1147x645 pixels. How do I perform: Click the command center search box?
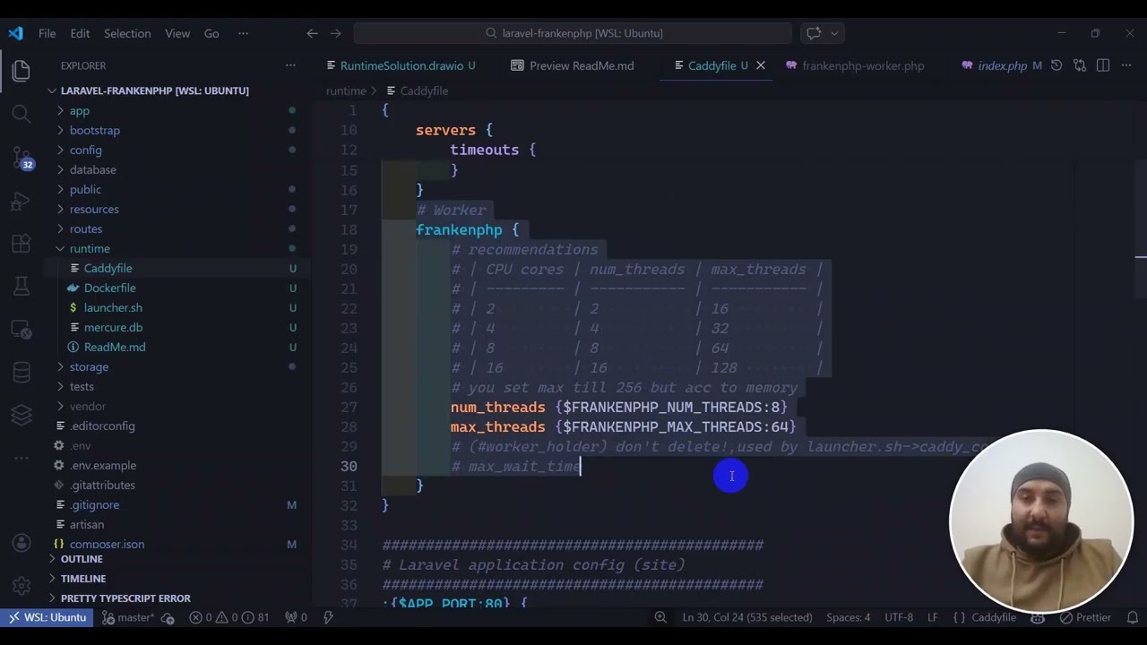pyautogui.click(x=573, y=33)
